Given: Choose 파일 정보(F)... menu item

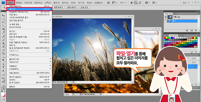Looking at the screenshot, I should coord(29,73).
